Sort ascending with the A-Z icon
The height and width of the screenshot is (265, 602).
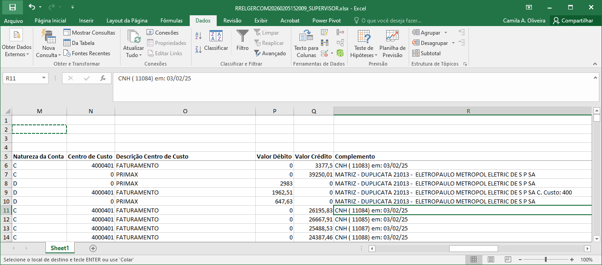198,36
